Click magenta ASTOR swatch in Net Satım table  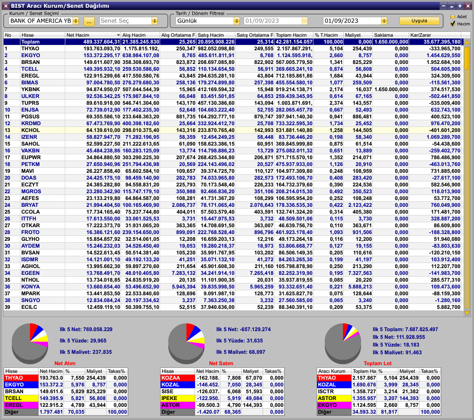click(178, 405)
